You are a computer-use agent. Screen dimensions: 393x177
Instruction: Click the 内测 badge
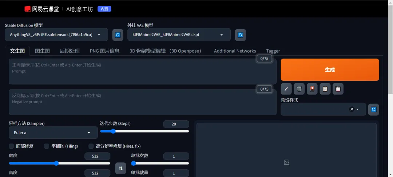(x=104, y=9)
